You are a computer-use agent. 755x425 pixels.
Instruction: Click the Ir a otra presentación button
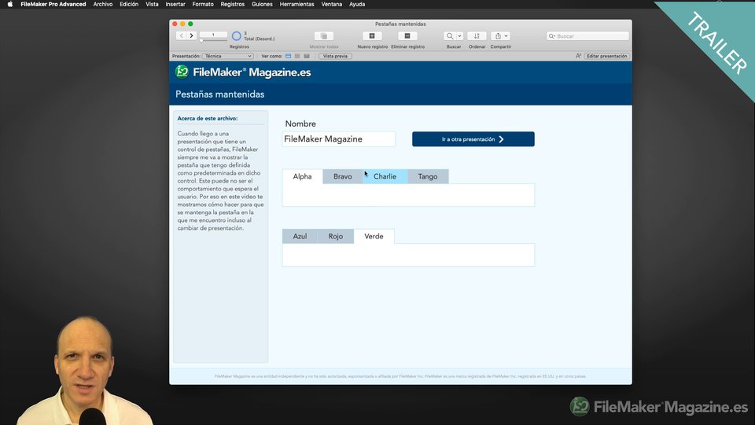[x=473, y=139]
